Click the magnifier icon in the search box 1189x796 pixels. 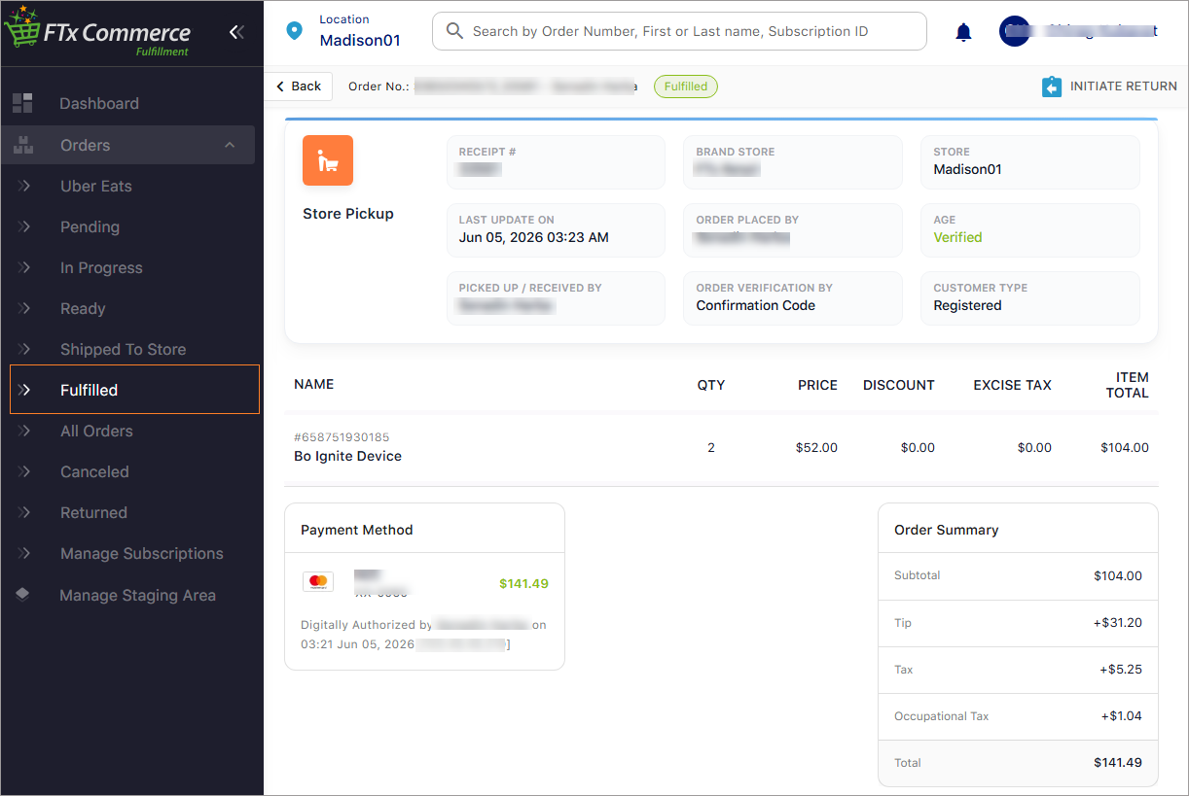(x=454, y=31)
